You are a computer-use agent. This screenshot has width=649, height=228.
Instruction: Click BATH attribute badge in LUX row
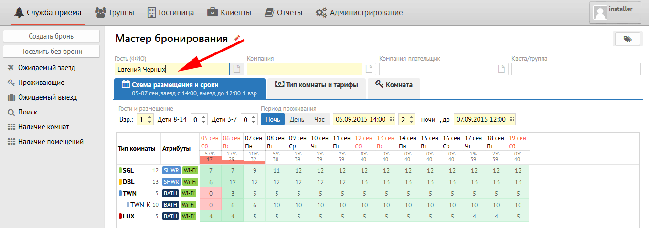tap(171, 216)
